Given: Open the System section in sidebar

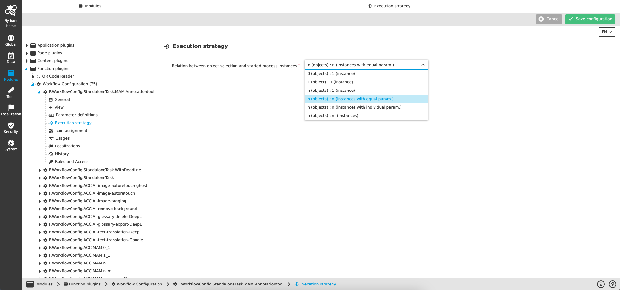Looking at the screenshot, I should [11, 145].
